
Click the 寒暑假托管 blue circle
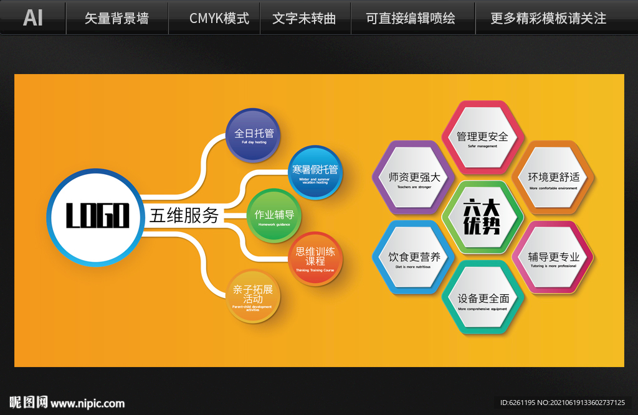pyautogui.click(x=315, y=172)
